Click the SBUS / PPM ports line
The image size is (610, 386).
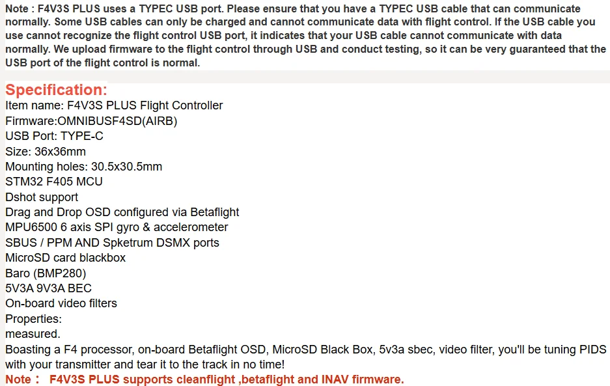tap(112, 243)
